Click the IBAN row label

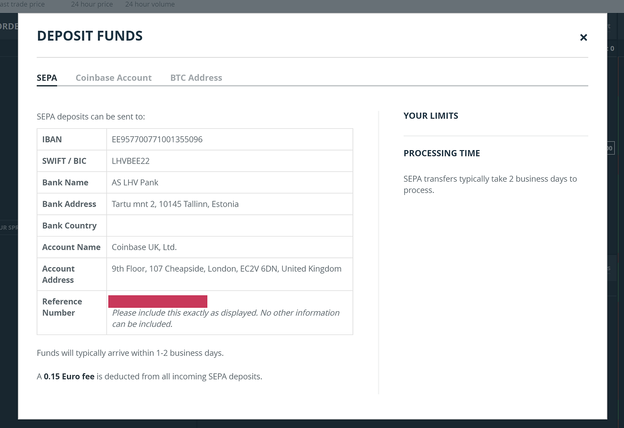point(52,139)
